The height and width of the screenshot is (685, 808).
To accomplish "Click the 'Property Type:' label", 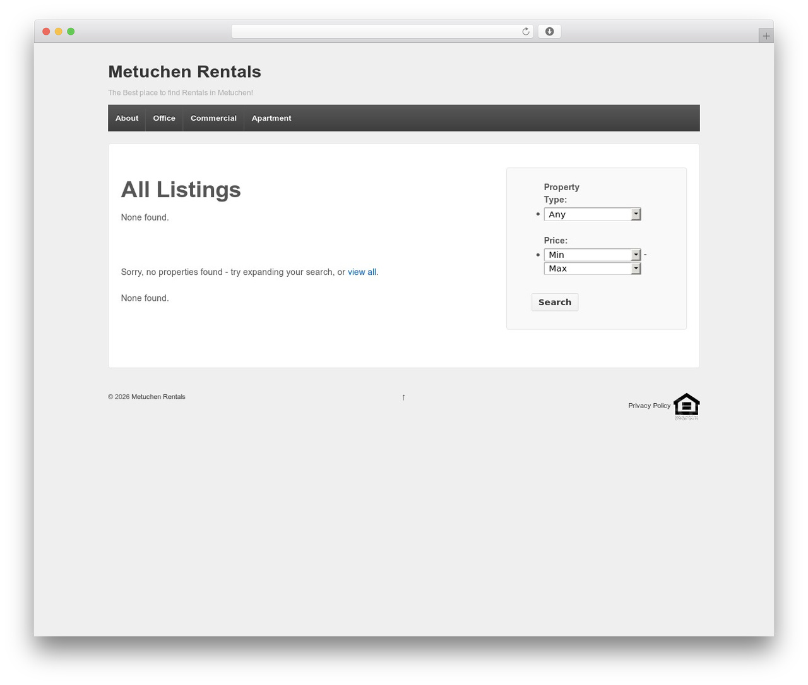I will (562, 193).
